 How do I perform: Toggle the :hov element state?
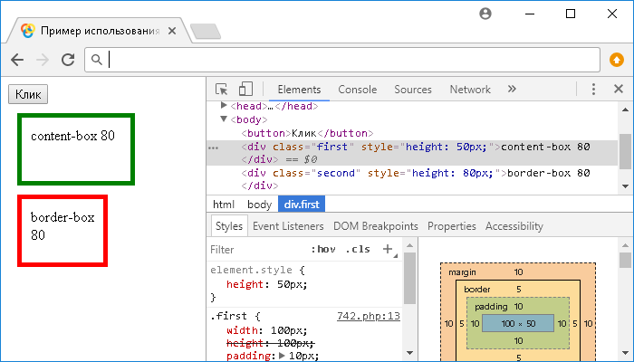point(323,249)
